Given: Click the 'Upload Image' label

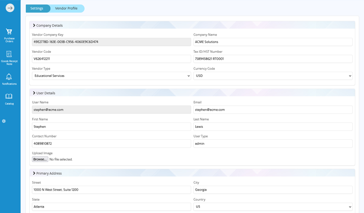Looking at the screenshot, I should coord(42,153).
